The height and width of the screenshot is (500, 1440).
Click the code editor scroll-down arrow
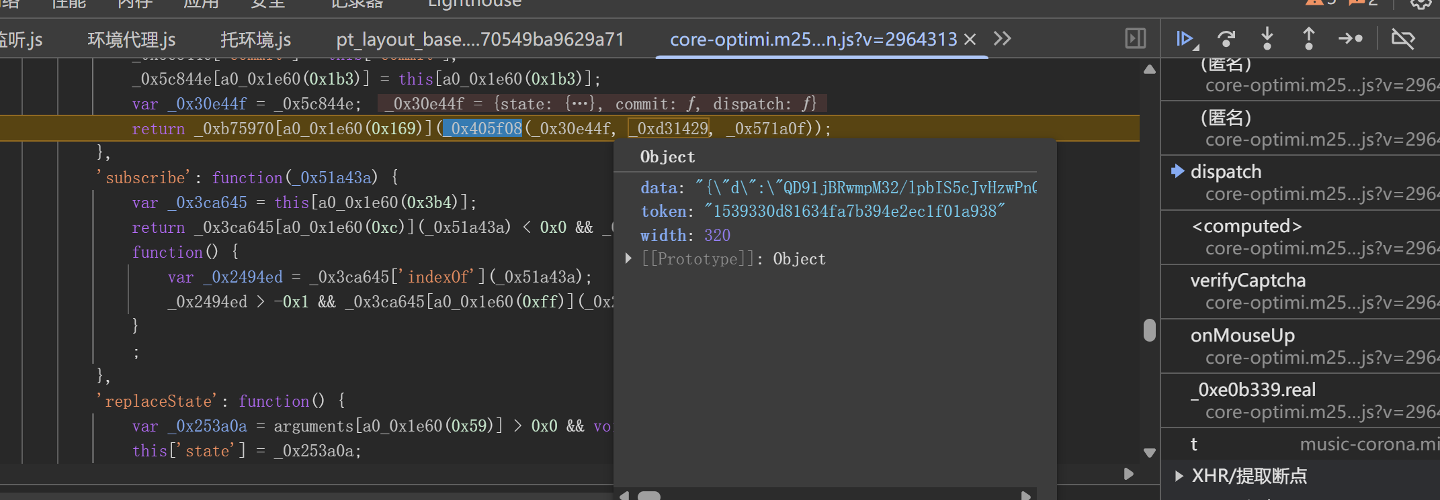(x=1150, y=453)
